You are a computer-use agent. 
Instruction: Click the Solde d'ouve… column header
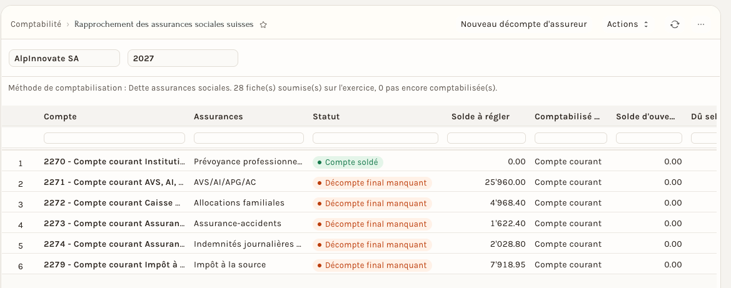point(645,116)
